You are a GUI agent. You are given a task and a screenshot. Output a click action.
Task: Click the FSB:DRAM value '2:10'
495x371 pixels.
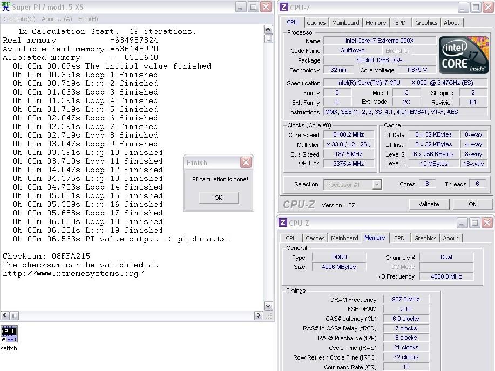(405, 309)
